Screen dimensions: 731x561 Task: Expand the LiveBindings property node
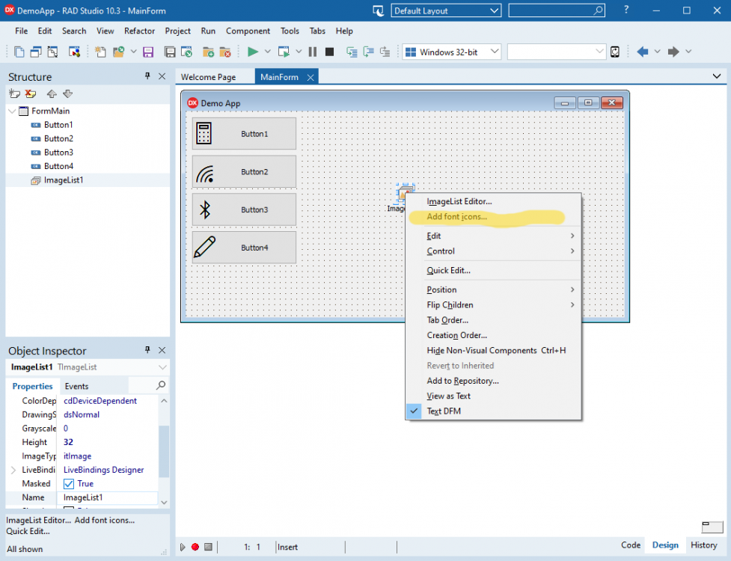click(13, 470)
